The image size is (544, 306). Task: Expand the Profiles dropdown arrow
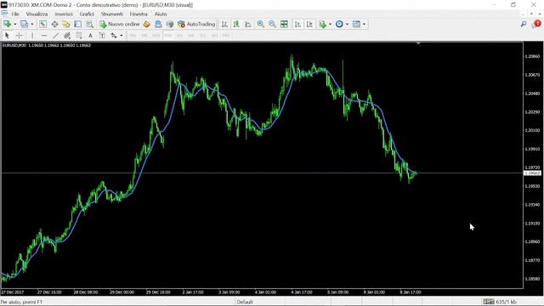[32, 24]
